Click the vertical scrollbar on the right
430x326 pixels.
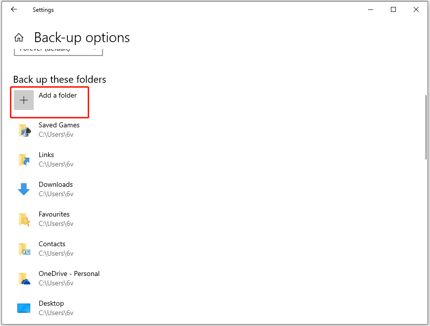[x=426, y=127]
